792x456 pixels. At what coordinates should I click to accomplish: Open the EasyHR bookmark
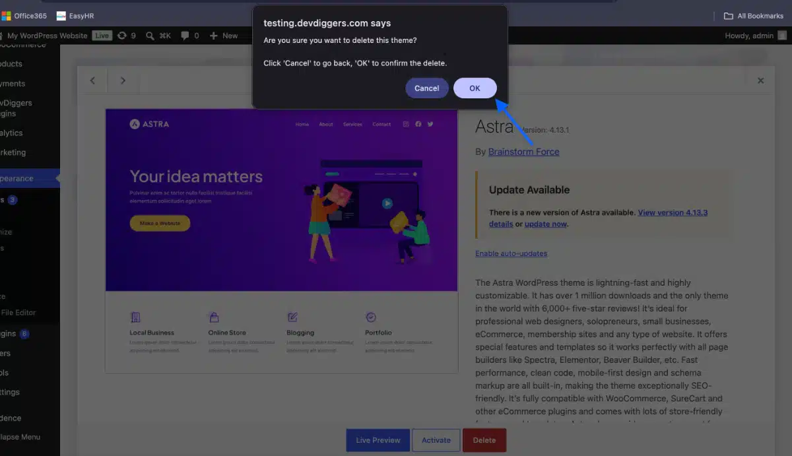pyautogui.click(x=76, y=16)
